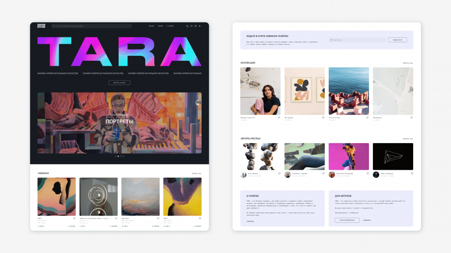
Task: Open the shopping cart icon in the header
Action: (195, 26)
